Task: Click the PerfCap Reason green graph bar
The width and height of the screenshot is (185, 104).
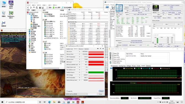Action: click(x=96, y=72)
